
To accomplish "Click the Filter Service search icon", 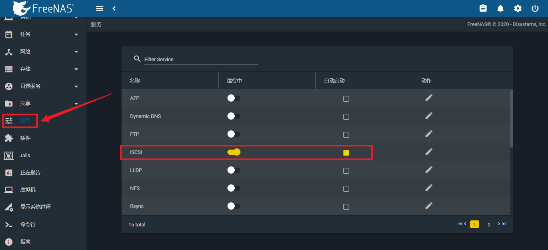I will point(137,59).
